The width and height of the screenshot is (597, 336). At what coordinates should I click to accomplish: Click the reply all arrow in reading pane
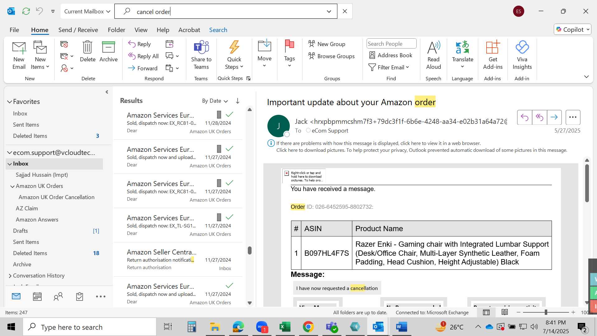tap(539, 117)
